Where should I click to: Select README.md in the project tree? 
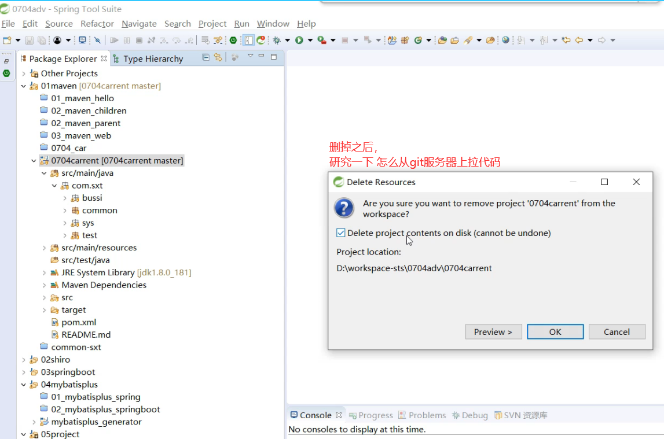pos(86,334)
